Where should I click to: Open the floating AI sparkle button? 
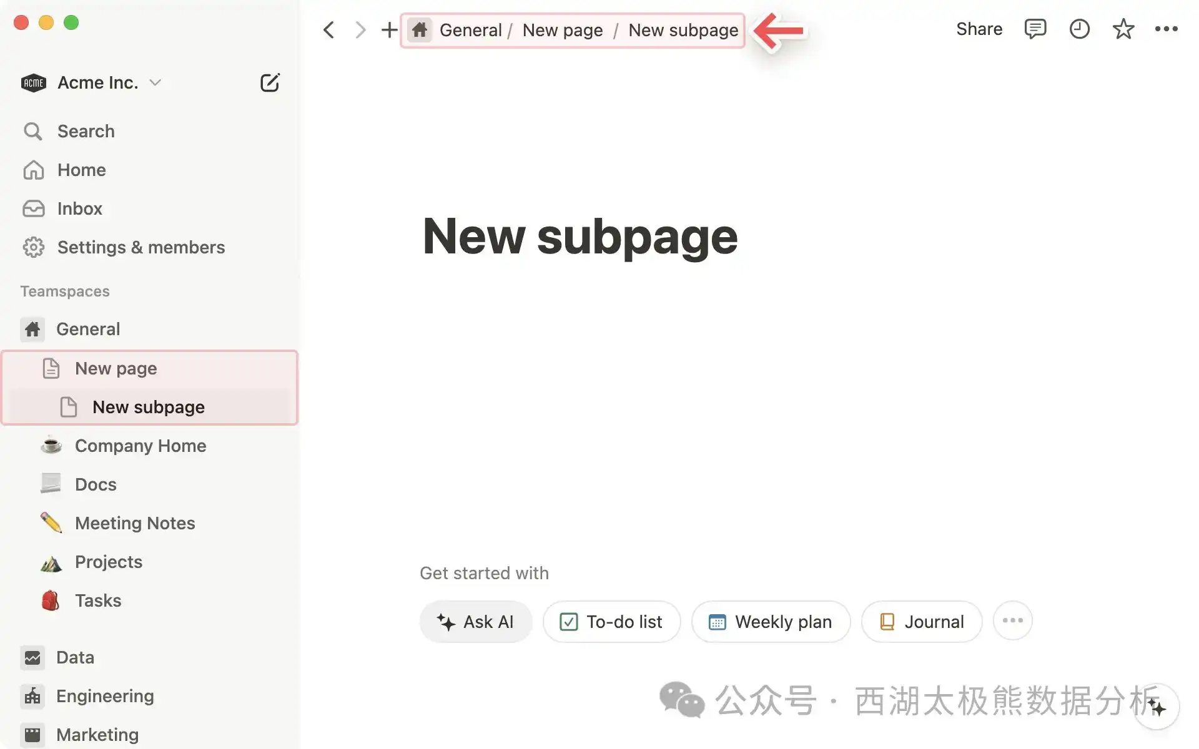(x=1157, y=707)
